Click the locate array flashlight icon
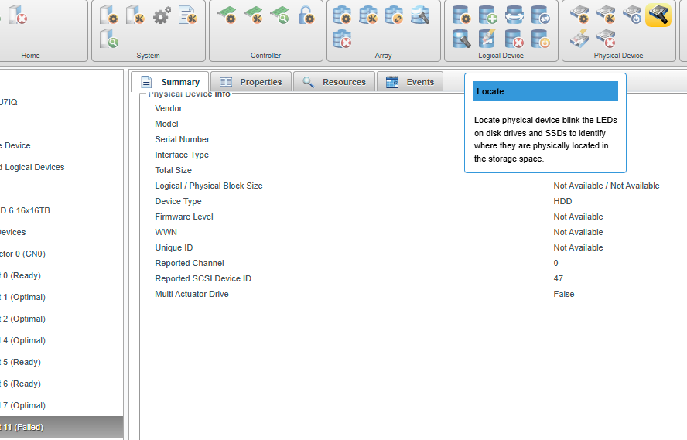This screenshot has height=440, width=687. point(421,15)
